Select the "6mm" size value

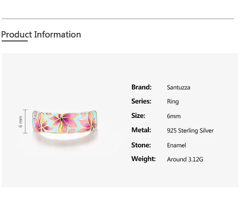point(173,116)
